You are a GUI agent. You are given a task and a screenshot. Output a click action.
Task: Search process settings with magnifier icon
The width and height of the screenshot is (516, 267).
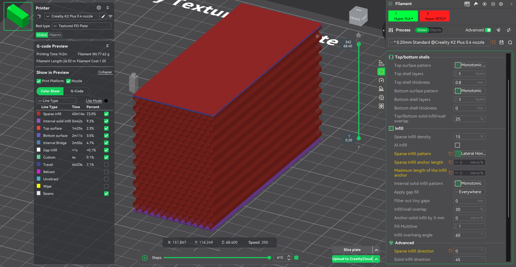[510, 42]
